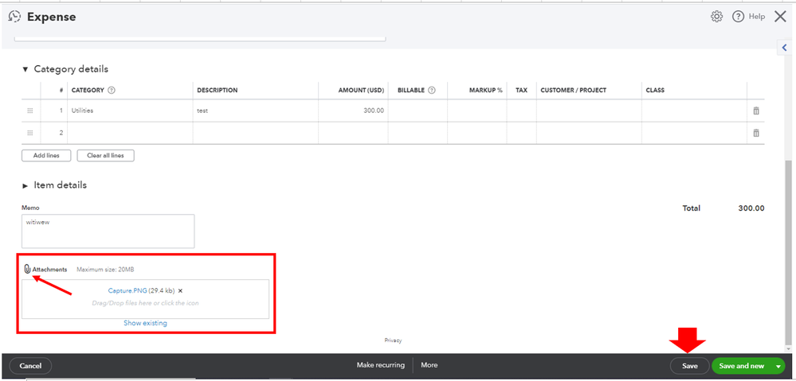Click the attachment drag and drop area
The height and width of the screenshot is (381, 796).
(145, 299)
